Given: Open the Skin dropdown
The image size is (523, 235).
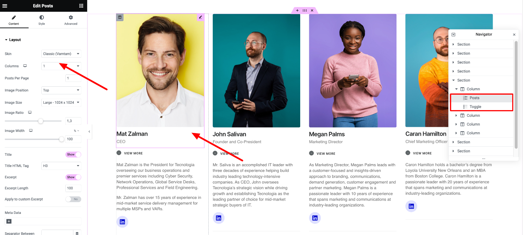Looking at the screenshot, I should click(61, 54).
